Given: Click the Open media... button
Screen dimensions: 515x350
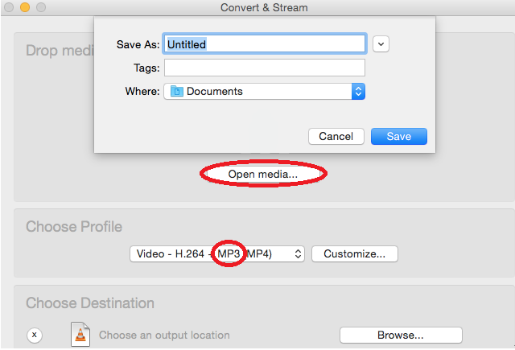Looking at the screenshot, I should 263,174.
